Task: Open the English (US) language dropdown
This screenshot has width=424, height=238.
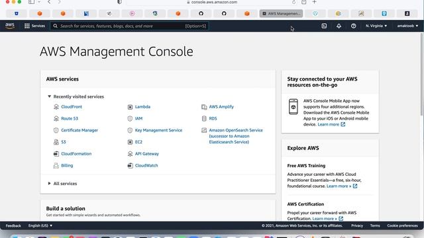Action: tap(40, 225)
